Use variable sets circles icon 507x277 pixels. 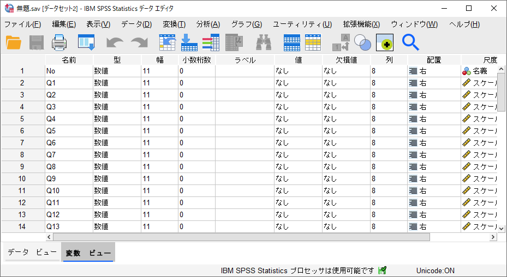[362, 42]
